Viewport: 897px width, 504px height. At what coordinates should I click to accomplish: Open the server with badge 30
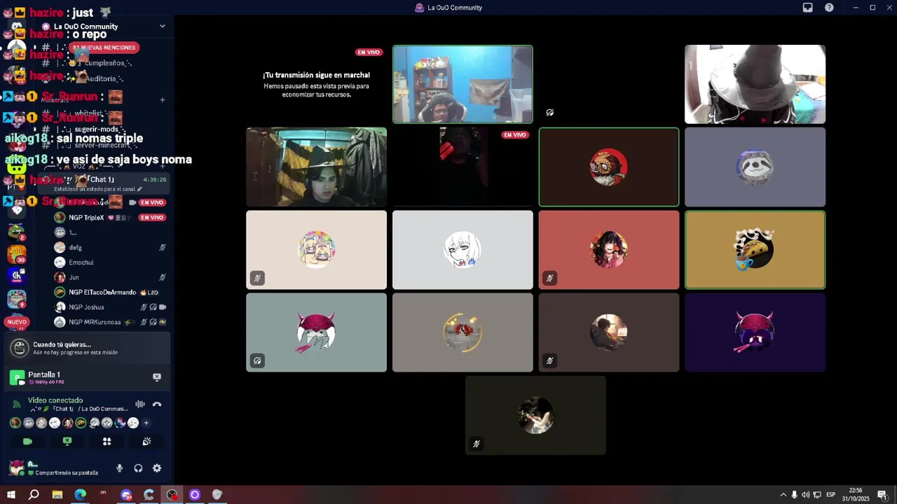tap(17, 253)
